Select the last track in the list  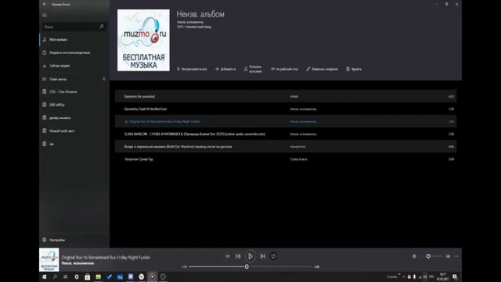(x=286, y=159)
